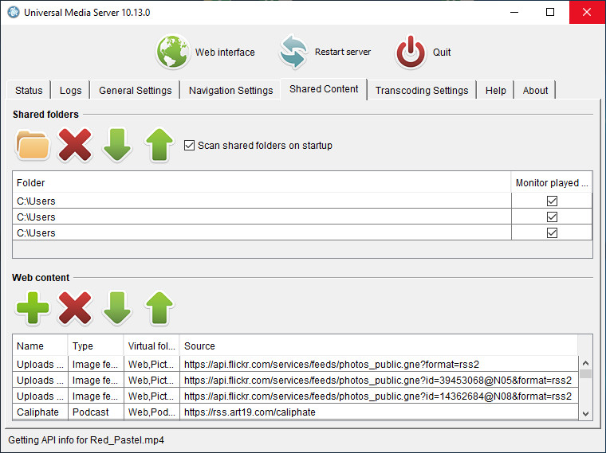Move shared folder up with green arrow
This screenshot has width=606, height=453.
tap(159, 146)
